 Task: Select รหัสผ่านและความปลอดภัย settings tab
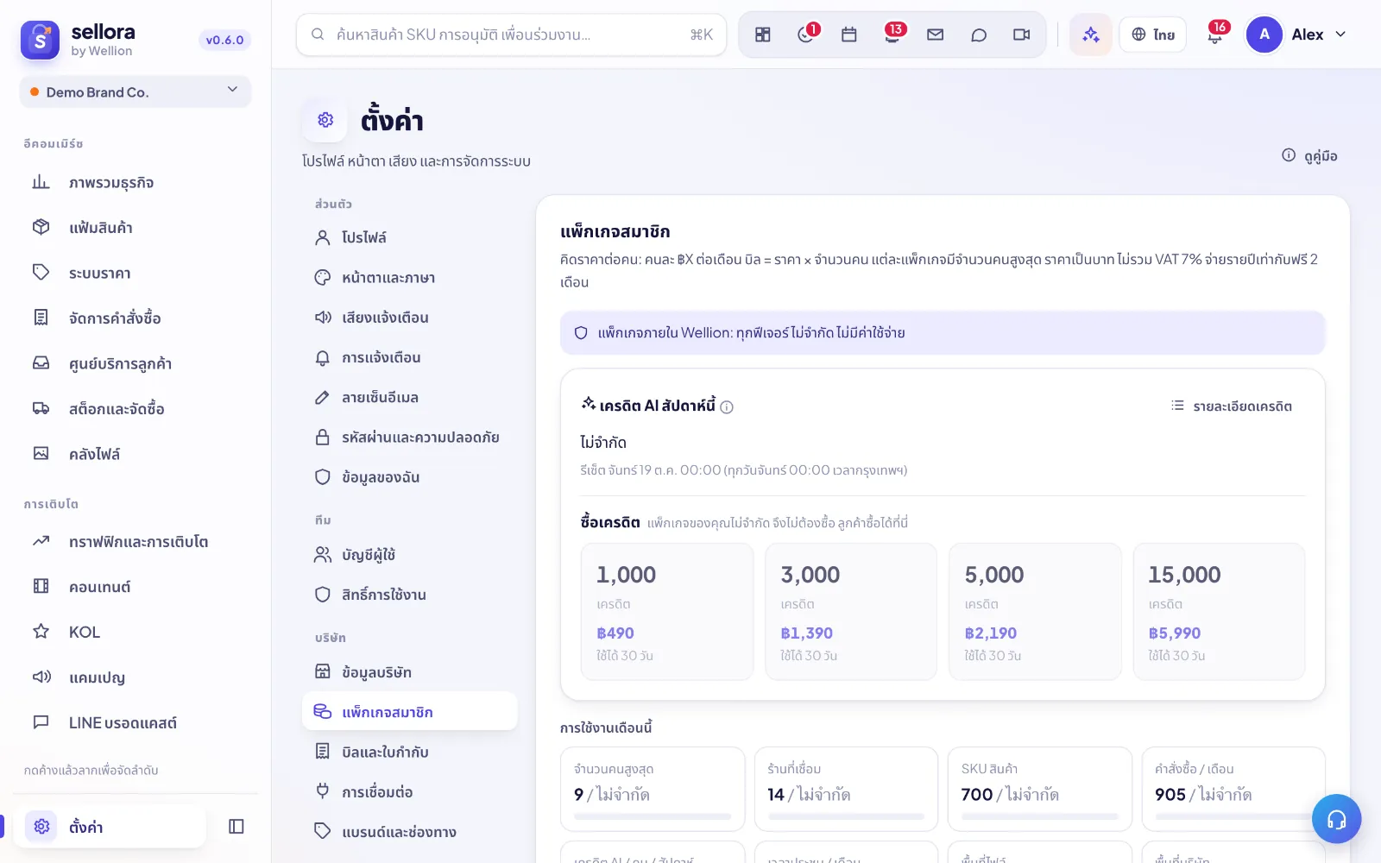click(410, 438)
